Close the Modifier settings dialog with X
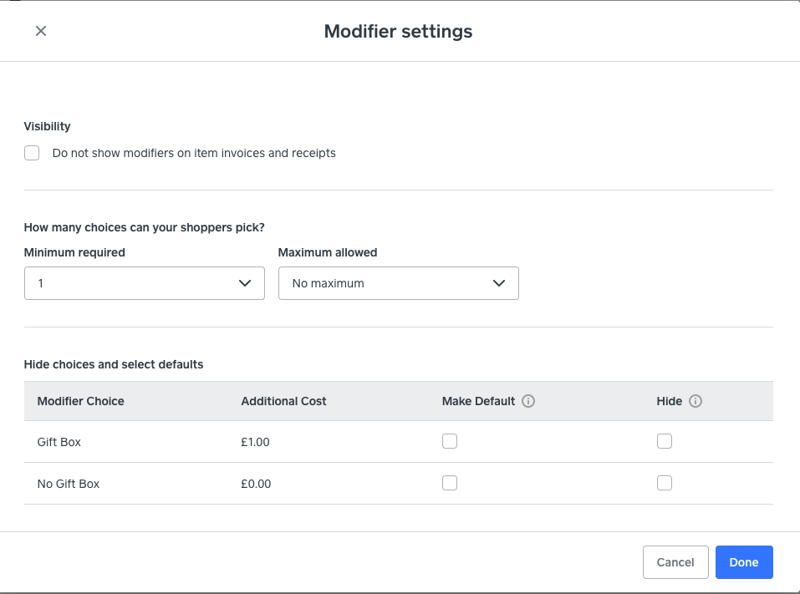The width and height of the screenshot is (800, 594). point(41,31)
